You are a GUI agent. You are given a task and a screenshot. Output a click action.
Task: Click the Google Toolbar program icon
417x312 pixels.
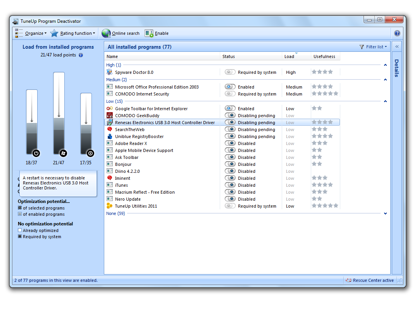click(109, 109)
